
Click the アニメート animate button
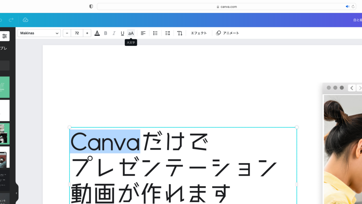click(227, 33)
